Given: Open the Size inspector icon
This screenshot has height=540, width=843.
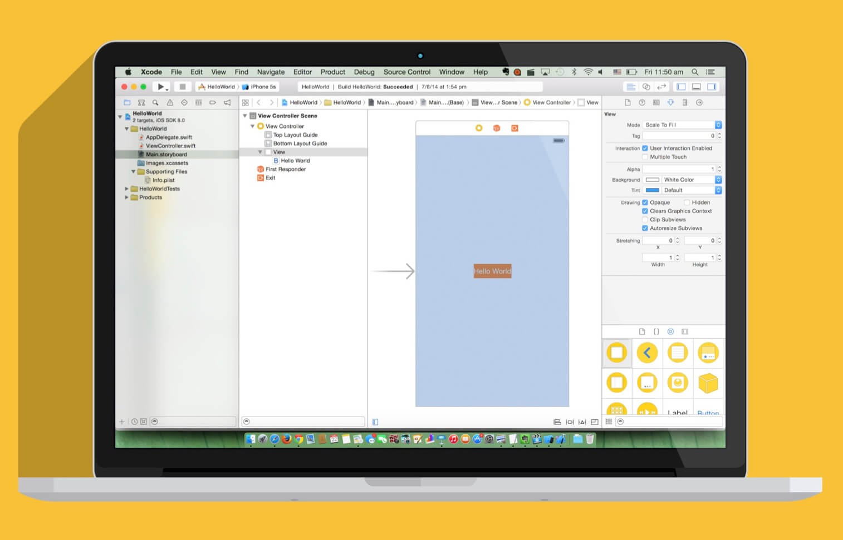Looking at the screenshot, I should coord(685,102).
